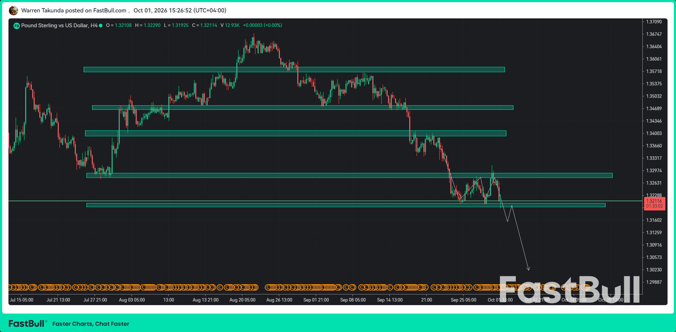This screenshot has height=332, width=676.
Task: Click the FastBull logo in the bottom banner
Action: (28, 323)
